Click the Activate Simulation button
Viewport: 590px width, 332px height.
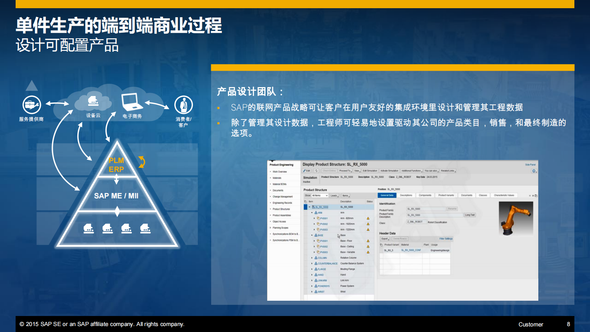click(389, 171)
